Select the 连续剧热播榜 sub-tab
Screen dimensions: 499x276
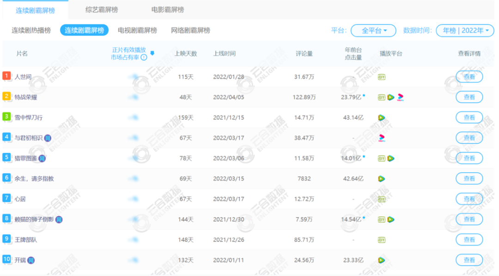pyautogui.click(x=31, y=30)
